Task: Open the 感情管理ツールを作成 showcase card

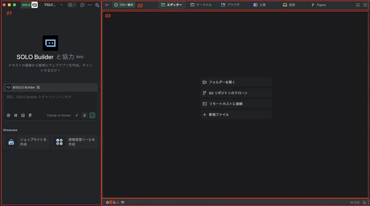Action: 75,142
